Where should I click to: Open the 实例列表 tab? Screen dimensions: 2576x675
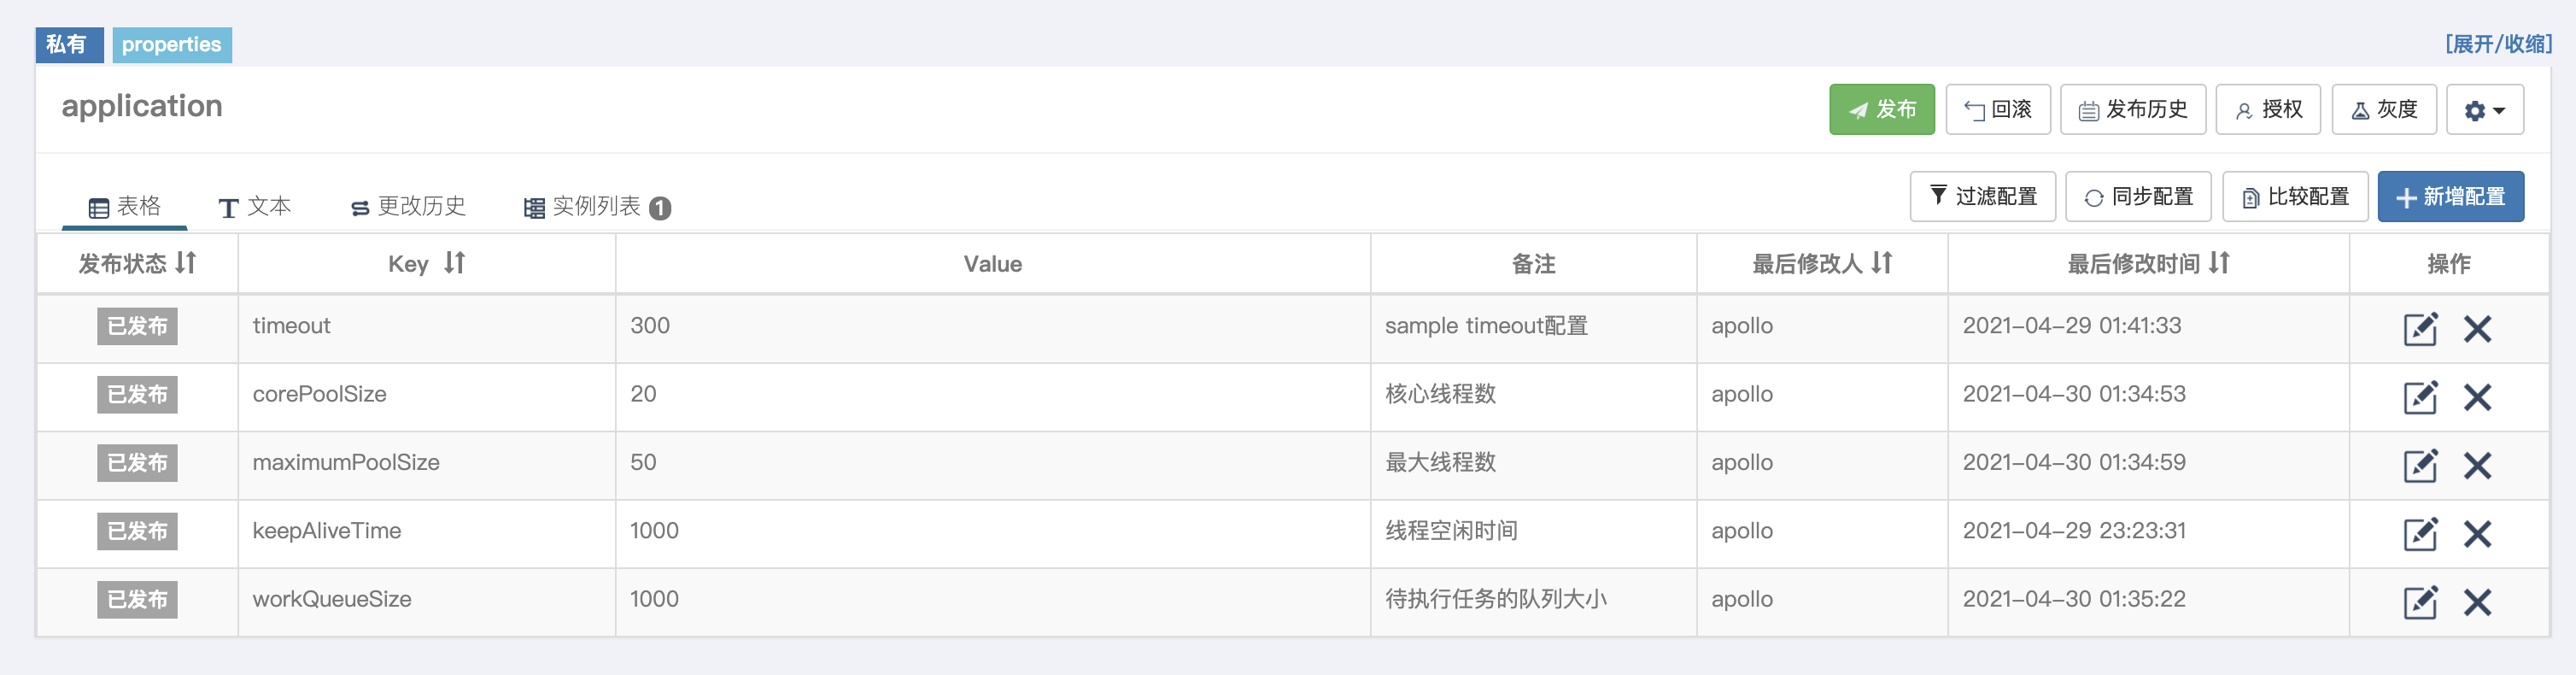[x=597, y=207]
